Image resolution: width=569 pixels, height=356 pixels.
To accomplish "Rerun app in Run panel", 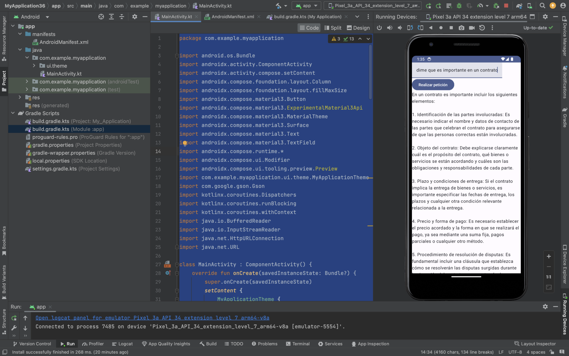I will [x=14, y=318].
